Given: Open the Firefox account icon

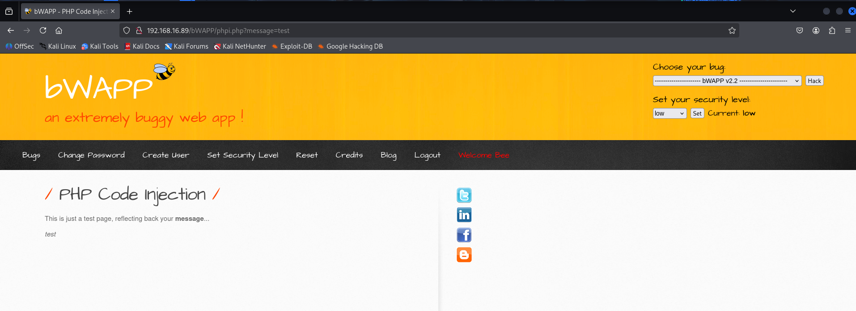Looking at the screenshot, I should pyautogui.click(x=816, y=30).
